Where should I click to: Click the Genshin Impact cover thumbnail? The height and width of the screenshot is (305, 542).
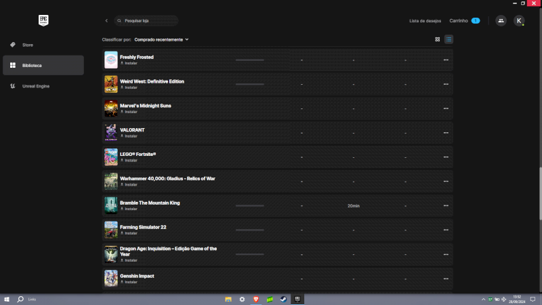(111, 279)
